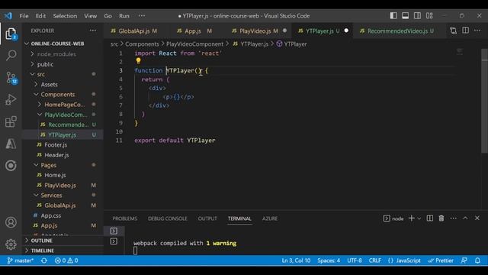Maximize the panel size chevron

(x=465, y=218)
